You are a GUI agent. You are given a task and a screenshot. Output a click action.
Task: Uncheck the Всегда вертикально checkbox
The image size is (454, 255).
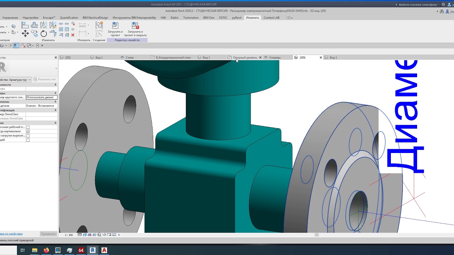[x=28, y=131]
